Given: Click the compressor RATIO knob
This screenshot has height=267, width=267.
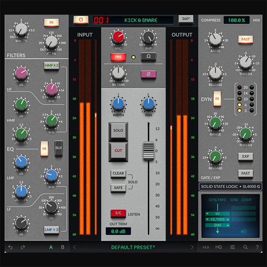Looking at the screenshot, I should 215,40.
